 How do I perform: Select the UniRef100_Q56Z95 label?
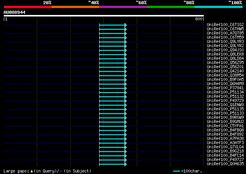(225, 63)
